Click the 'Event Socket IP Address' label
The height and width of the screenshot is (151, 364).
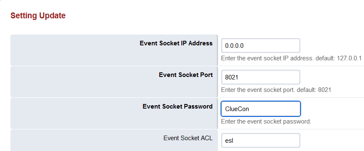point(176,43)
